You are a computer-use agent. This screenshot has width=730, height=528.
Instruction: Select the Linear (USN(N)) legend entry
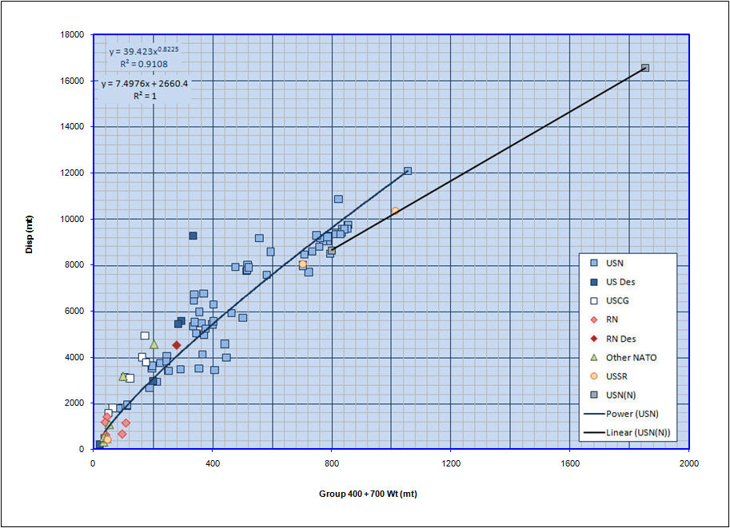636,434
